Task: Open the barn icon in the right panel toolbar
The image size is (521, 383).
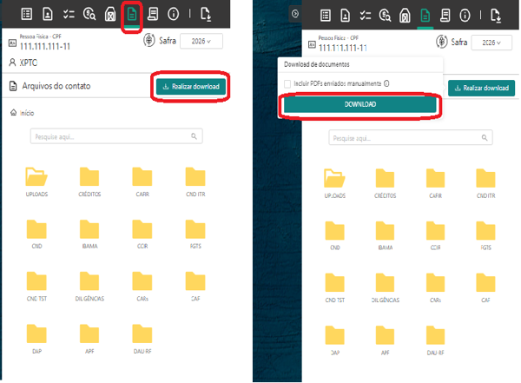Action: pos(405,16)
